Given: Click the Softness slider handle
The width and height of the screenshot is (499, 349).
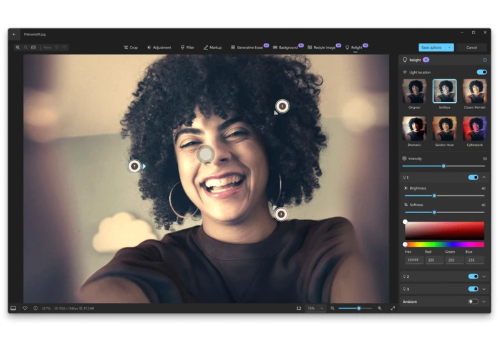Looking at the screenshot, I should [x=434, y=212].
